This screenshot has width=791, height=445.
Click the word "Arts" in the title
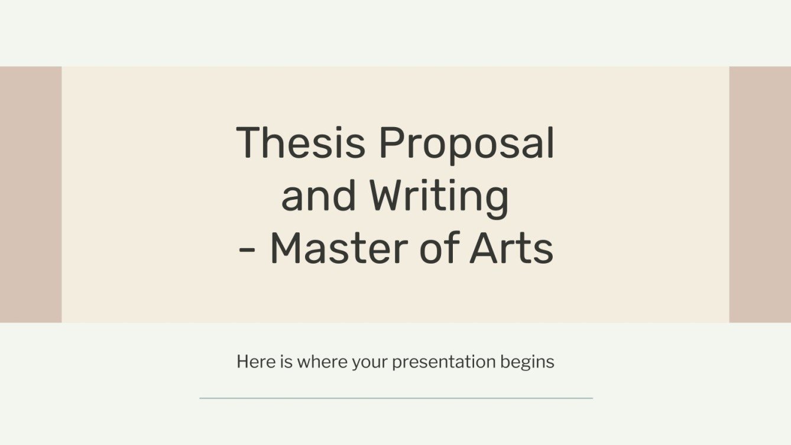tap(511, 249)
